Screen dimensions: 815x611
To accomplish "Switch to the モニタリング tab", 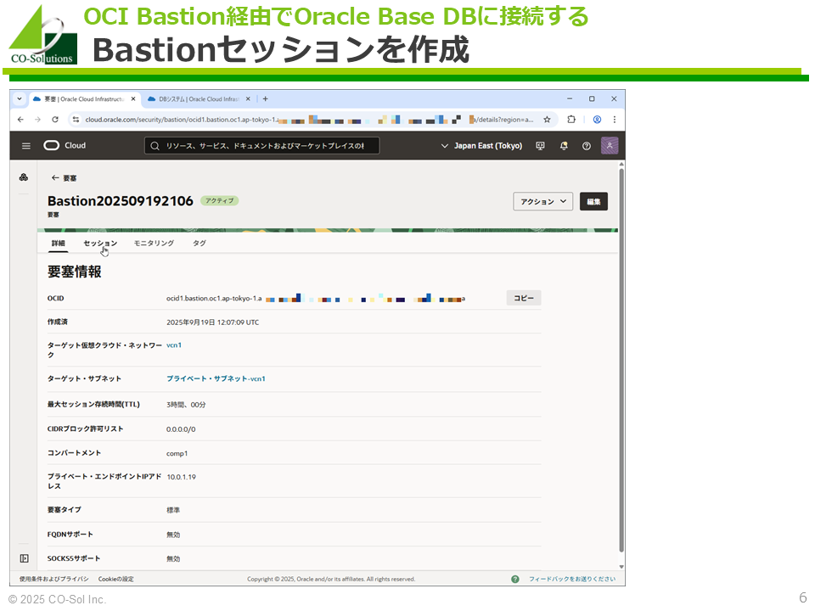I will point(154,244).
